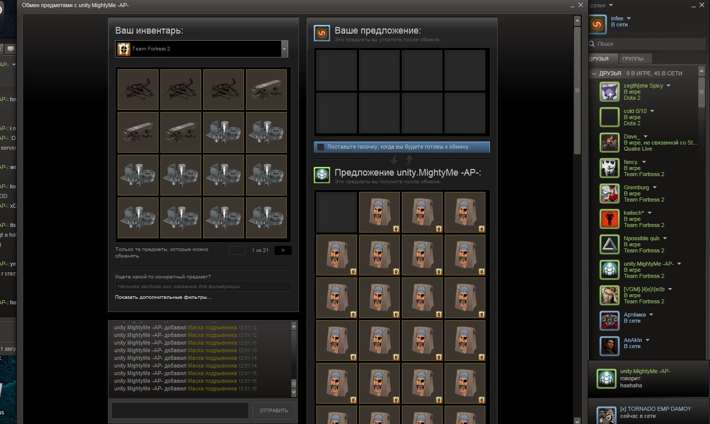Click AnAkIn avatar in friends list
710x424 pixels.
click(609, 346)
